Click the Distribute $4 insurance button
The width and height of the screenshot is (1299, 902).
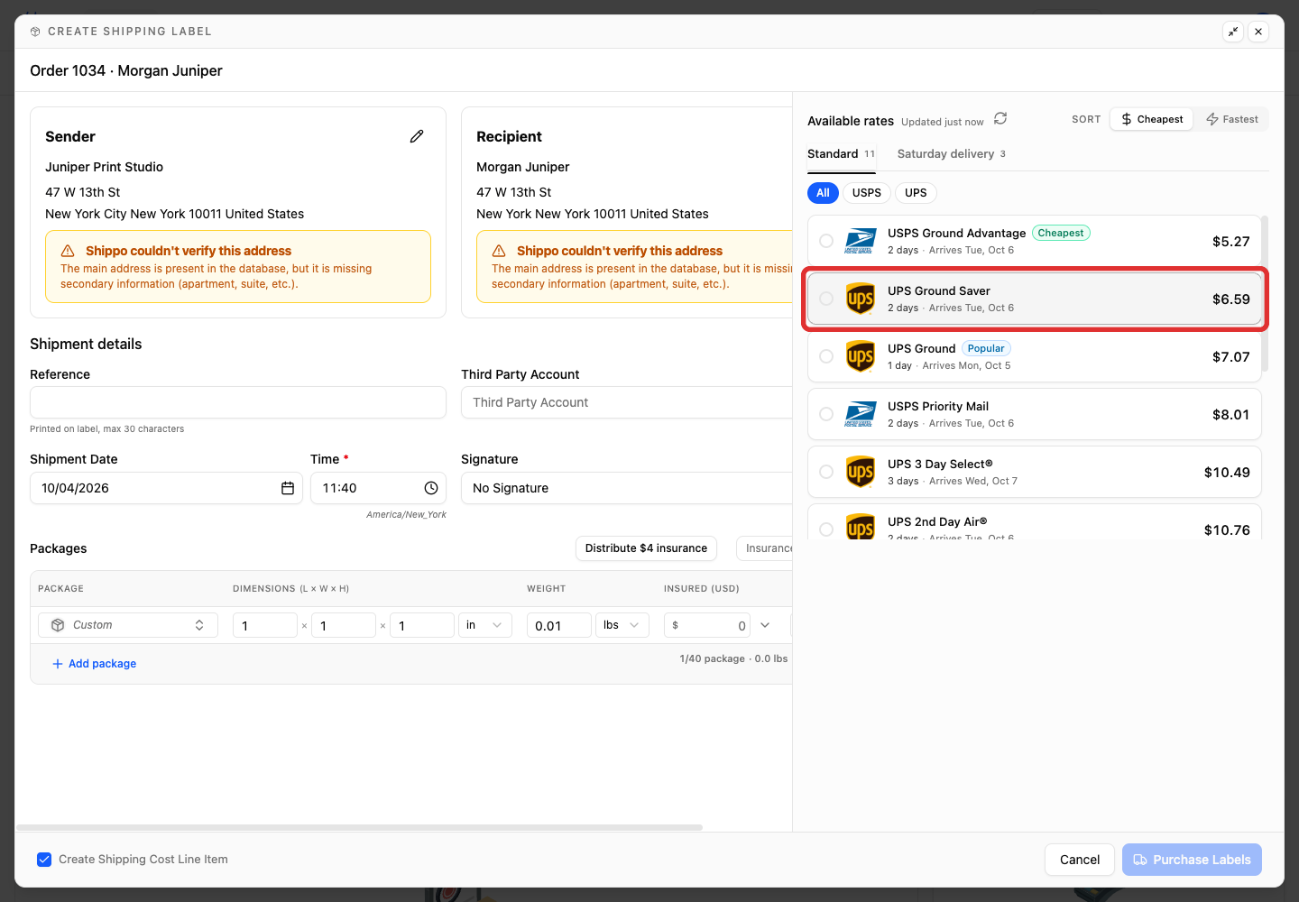point(646,548)
